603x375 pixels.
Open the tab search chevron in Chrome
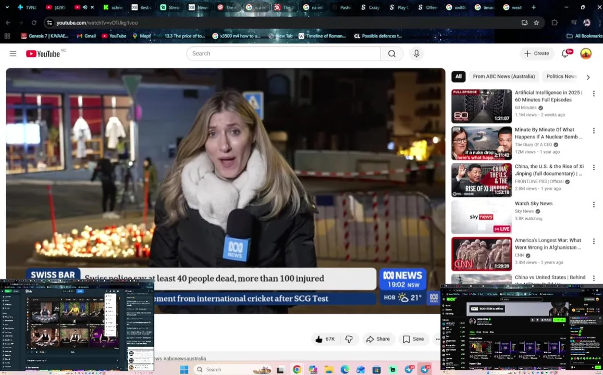pyautogui.click(x=7, y=7)
